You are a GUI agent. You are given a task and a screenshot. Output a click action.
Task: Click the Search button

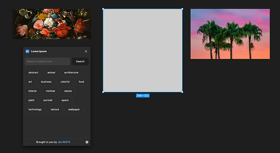pyautogui.click(x=80, y=61)
